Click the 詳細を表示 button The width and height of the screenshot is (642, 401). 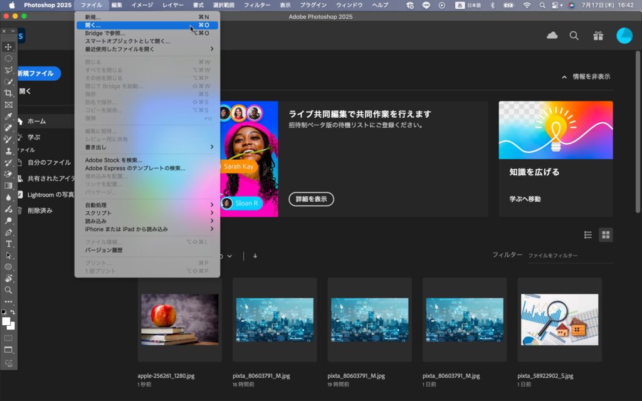[x=311, y=199]
